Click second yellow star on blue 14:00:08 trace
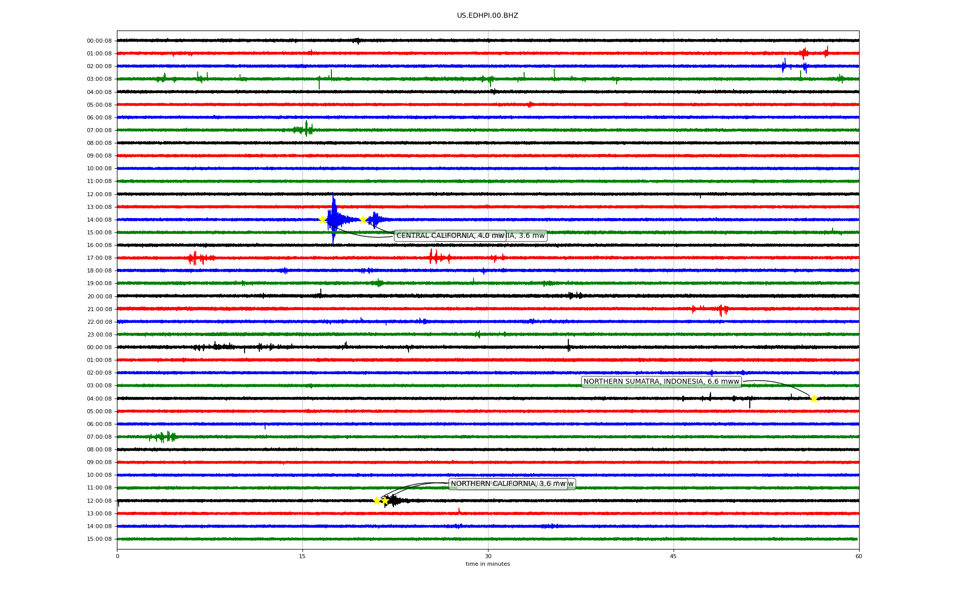The width and height of the screenshot is (976, 610). tap(363, 220)
